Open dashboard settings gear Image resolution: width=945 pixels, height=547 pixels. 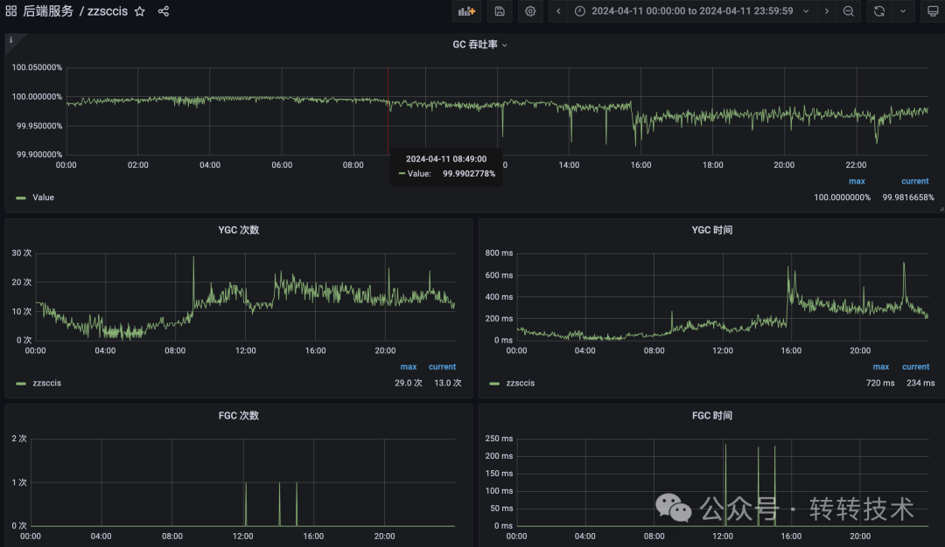click(529, 11)
